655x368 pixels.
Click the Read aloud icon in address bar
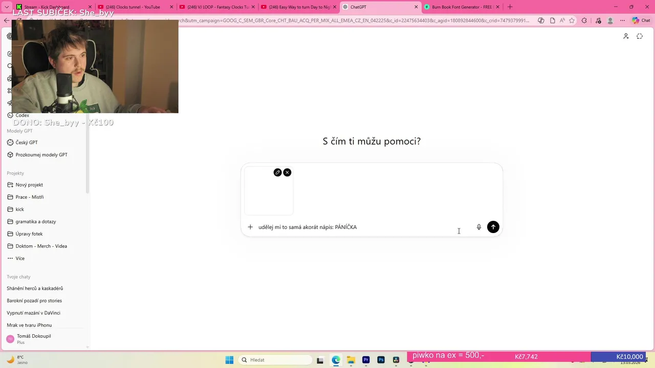[562, 20]
